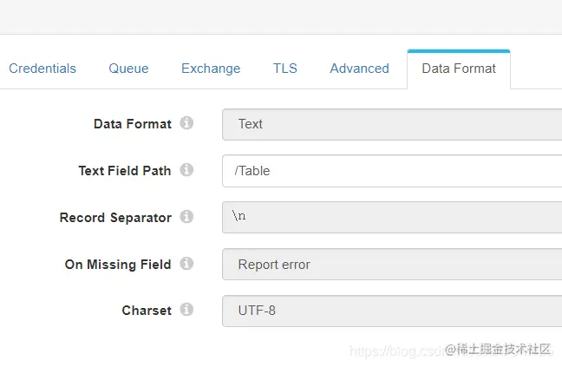
Task: Open the Advanced tab
Action: click(x=359, y=69)
